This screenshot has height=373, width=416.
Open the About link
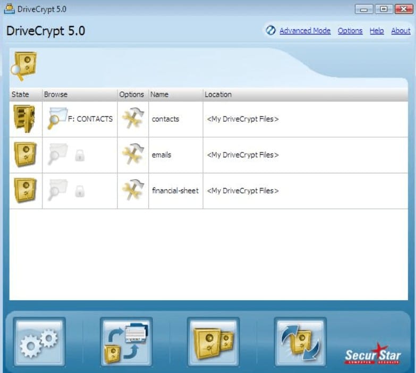click(401, 31)
